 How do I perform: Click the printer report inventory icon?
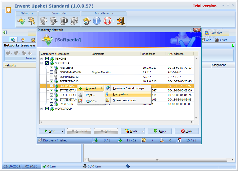(74, 21)
